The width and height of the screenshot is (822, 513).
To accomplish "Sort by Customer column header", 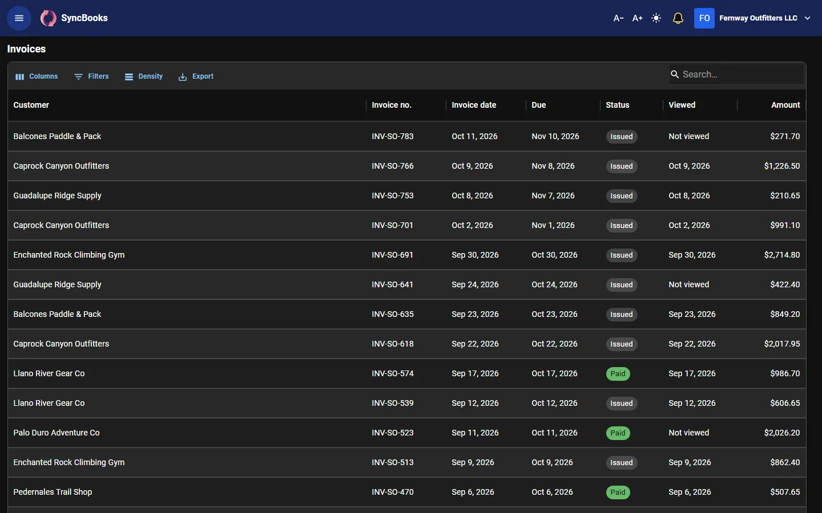I will tap(31, 105).
